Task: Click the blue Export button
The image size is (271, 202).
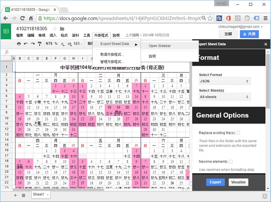Action: point(216,182)
